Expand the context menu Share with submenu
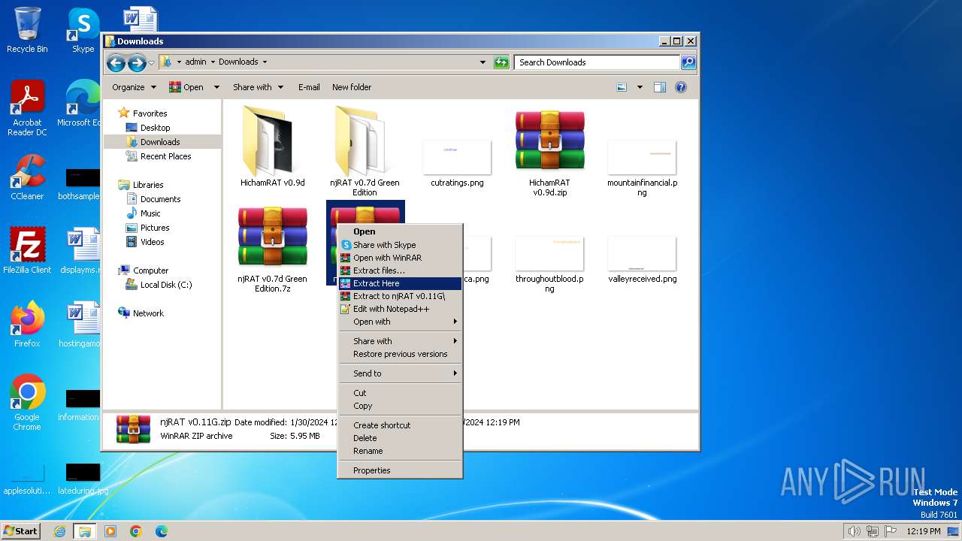The height and width of the screenshot is (541, 962). pos(400,341)
